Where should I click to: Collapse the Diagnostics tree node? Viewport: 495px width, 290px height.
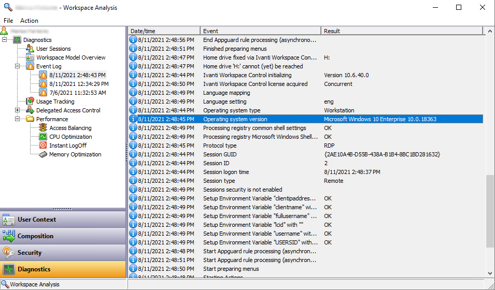[5, 40]
